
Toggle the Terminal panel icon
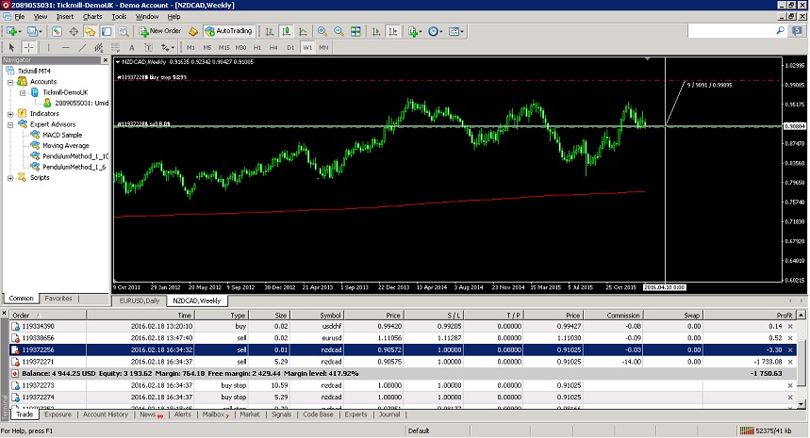pos(107,31)
